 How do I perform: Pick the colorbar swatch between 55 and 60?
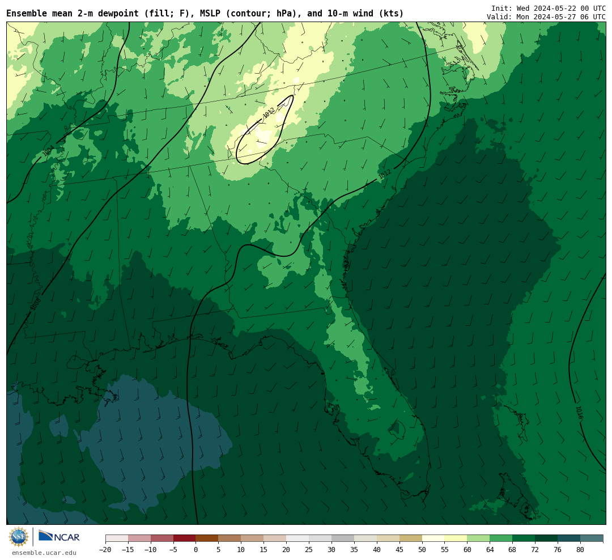(x=456, y=538)
